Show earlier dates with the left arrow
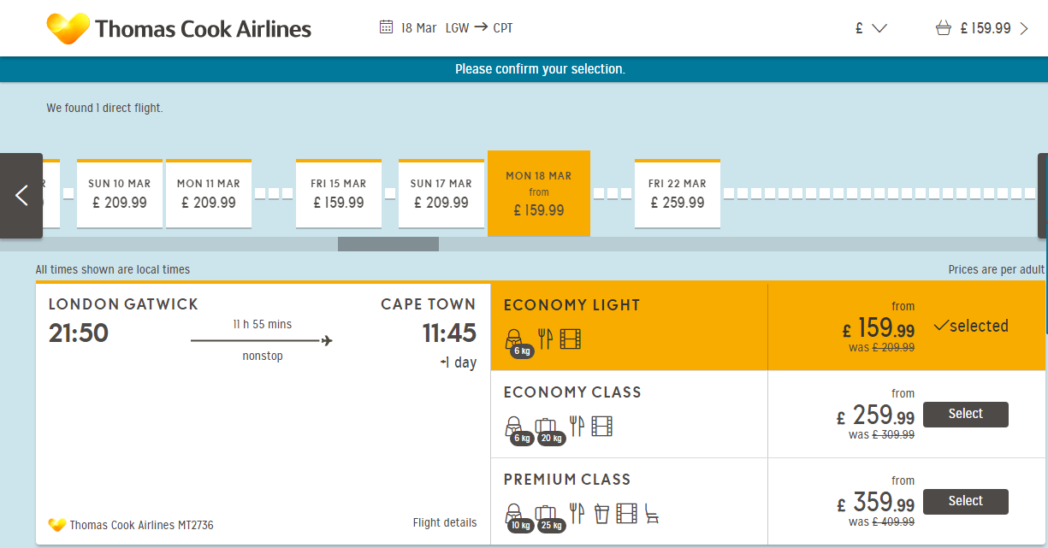Image resolution: width=1048 pixels, height=548 pixels. (21, 196)
